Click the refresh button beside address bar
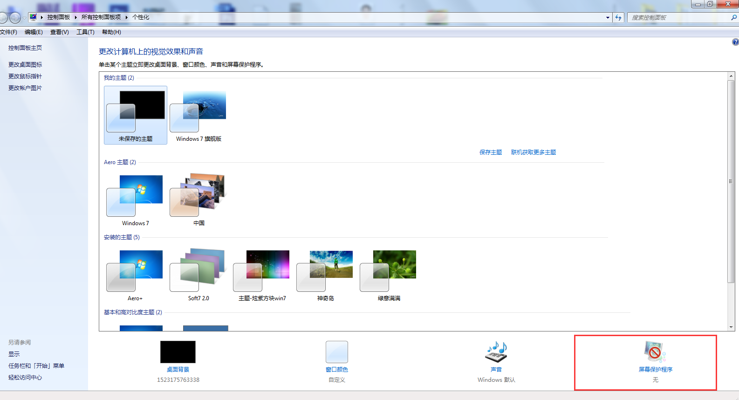The height and width of the screenshot is (400, 739). 618,17
